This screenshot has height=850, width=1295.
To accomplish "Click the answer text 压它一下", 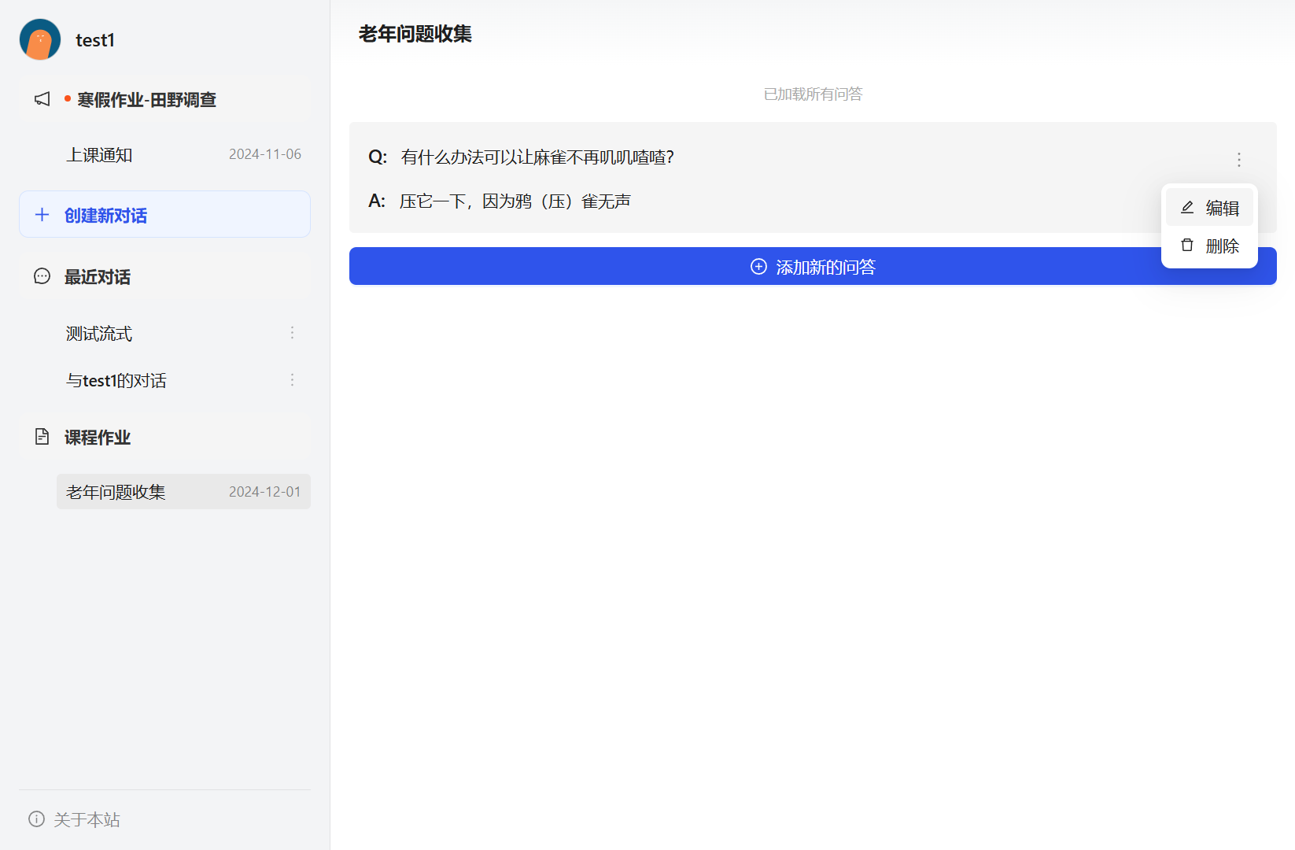I will [515, 201].
